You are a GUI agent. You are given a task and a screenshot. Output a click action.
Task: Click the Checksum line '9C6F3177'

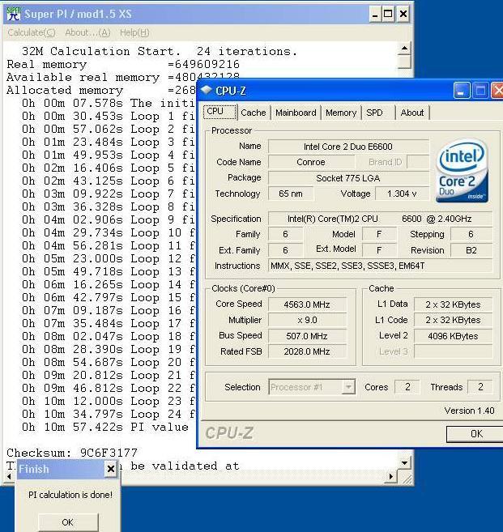coord(72,453)
